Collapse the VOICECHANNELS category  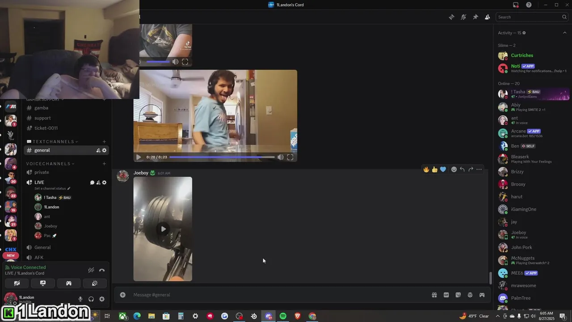51,164
